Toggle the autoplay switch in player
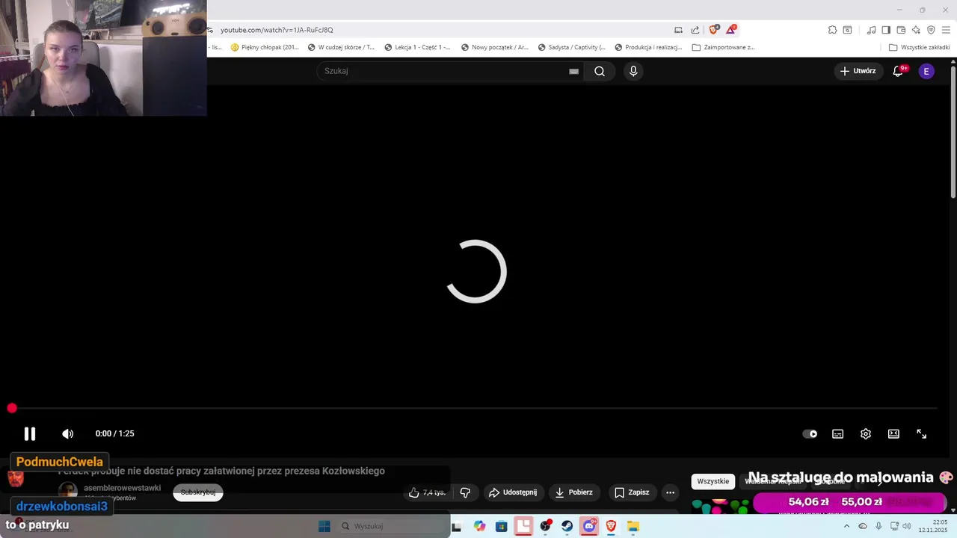Image resolution: width=957 pixels, height=538 pixels. click(x=810, y=434)
